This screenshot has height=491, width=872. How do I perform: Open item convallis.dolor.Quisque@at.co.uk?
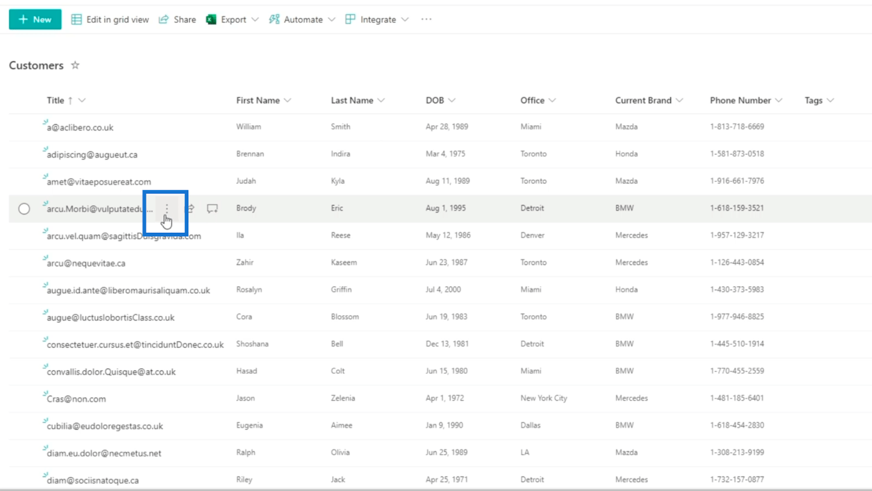[111, 372]
